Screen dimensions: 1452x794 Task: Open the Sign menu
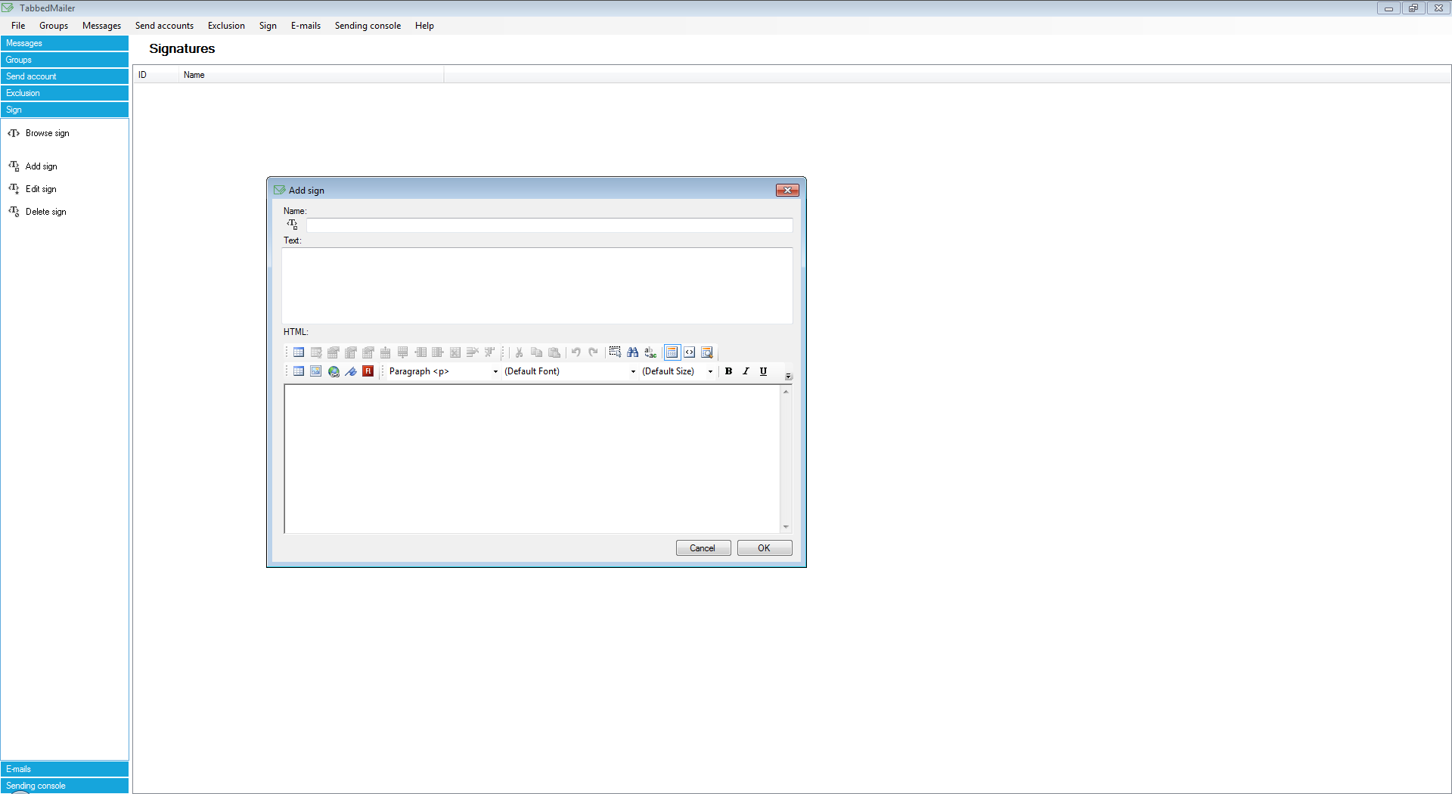[x=268, y=26]
